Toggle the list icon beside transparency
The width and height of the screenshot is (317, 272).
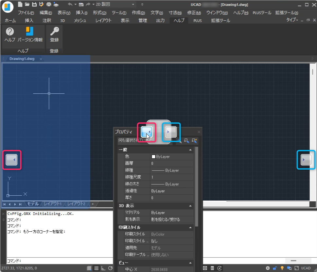coord(212,268)
